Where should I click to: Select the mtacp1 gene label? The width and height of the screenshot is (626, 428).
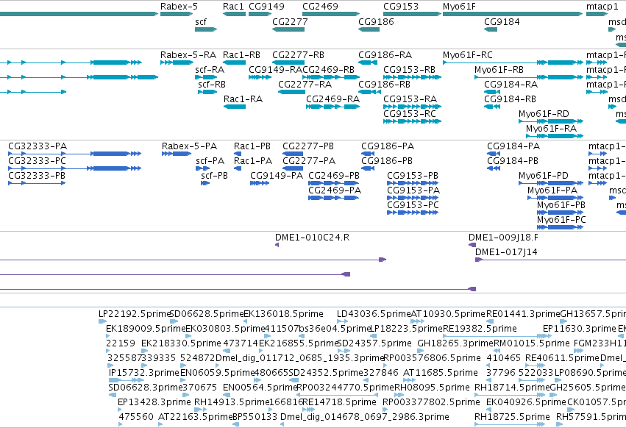tap(602, 7)
